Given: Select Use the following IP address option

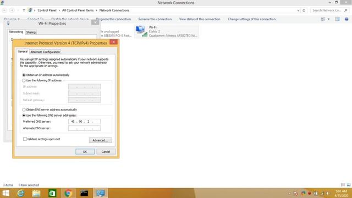Looking at the screenshot, I should [x=42, y=80].
